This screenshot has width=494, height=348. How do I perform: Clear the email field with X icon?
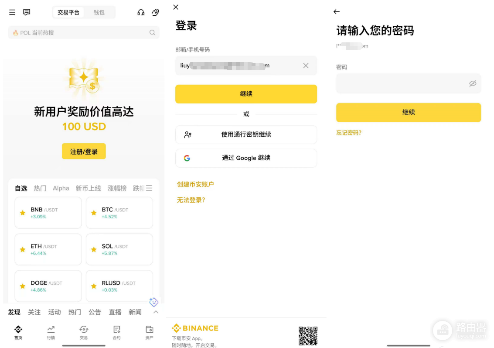(306, 65)
